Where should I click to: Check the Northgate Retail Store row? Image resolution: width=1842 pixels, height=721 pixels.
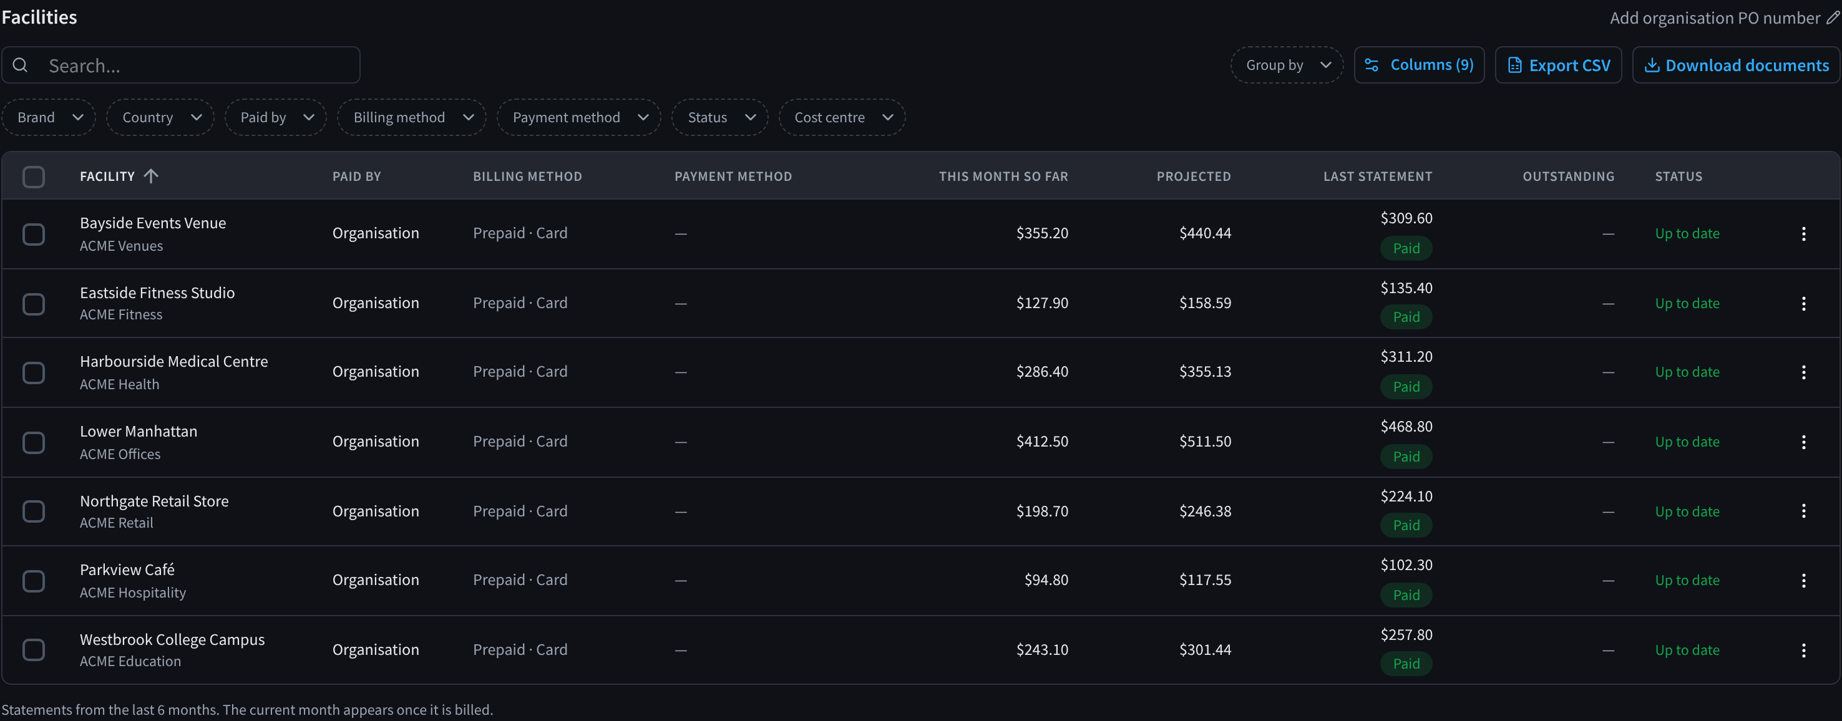(x=34, y=511)
